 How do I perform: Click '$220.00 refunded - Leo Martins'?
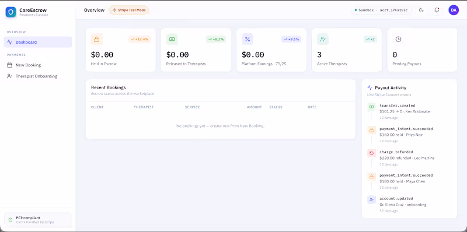[407, 158]
